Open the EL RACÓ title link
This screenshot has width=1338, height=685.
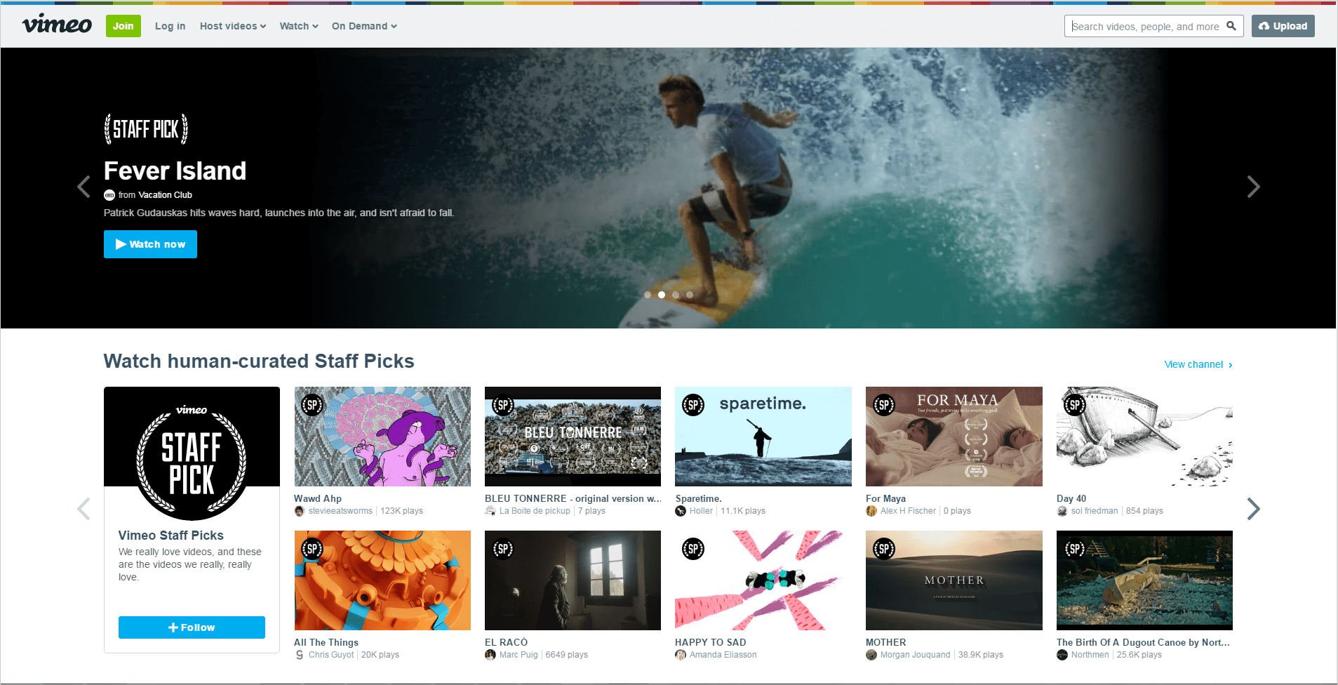tap(506, 642)
